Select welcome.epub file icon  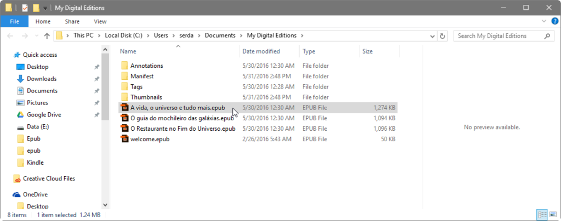(x=124, y=139)
